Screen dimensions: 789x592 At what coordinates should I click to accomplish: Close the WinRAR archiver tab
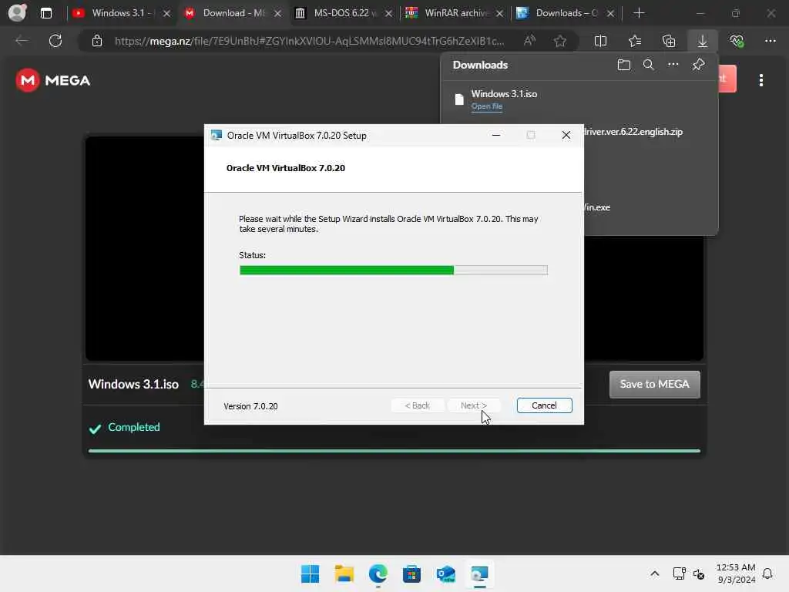pos(499,14)
